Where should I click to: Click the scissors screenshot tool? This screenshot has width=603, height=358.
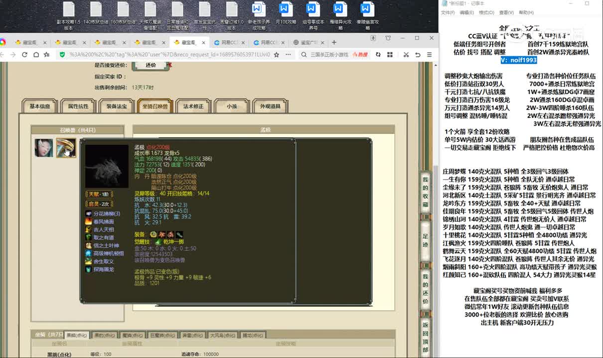406,55
